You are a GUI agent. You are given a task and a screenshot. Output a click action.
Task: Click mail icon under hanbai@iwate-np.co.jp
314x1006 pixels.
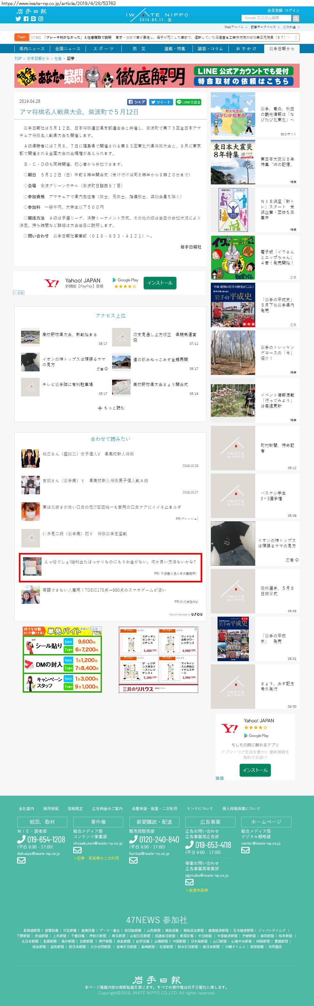point(133,860)
